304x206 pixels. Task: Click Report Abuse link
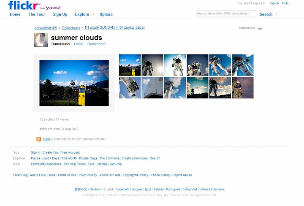tap(182, 175)
